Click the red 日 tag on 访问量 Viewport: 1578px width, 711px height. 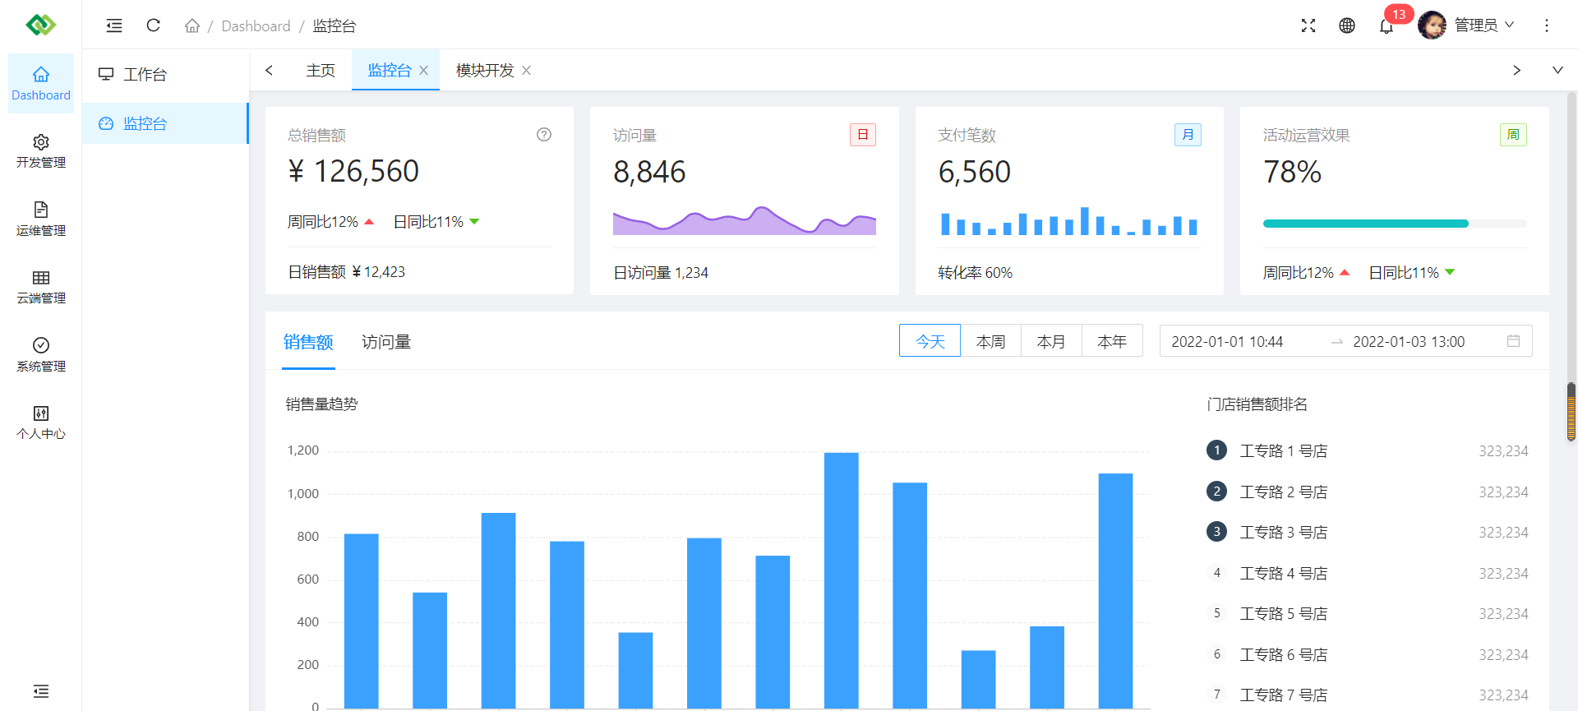[863, 135]
